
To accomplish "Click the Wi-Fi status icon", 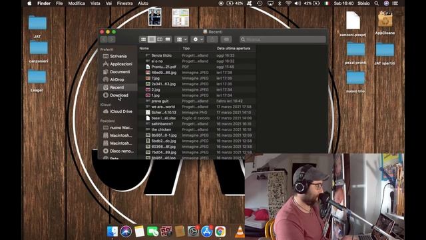I will [288, 3].
